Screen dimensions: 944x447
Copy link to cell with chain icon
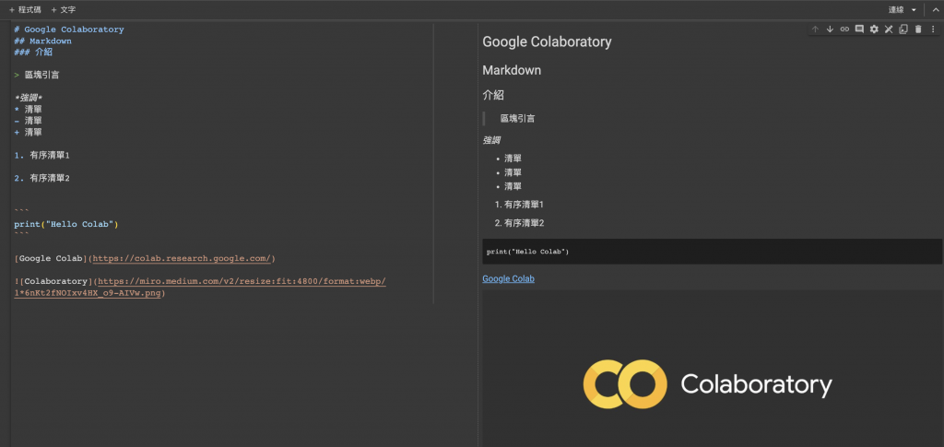pyautogui.click(x=844, y=29)
